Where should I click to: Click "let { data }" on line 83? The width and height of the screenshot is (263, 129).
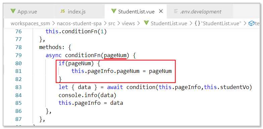pos(78,87)
